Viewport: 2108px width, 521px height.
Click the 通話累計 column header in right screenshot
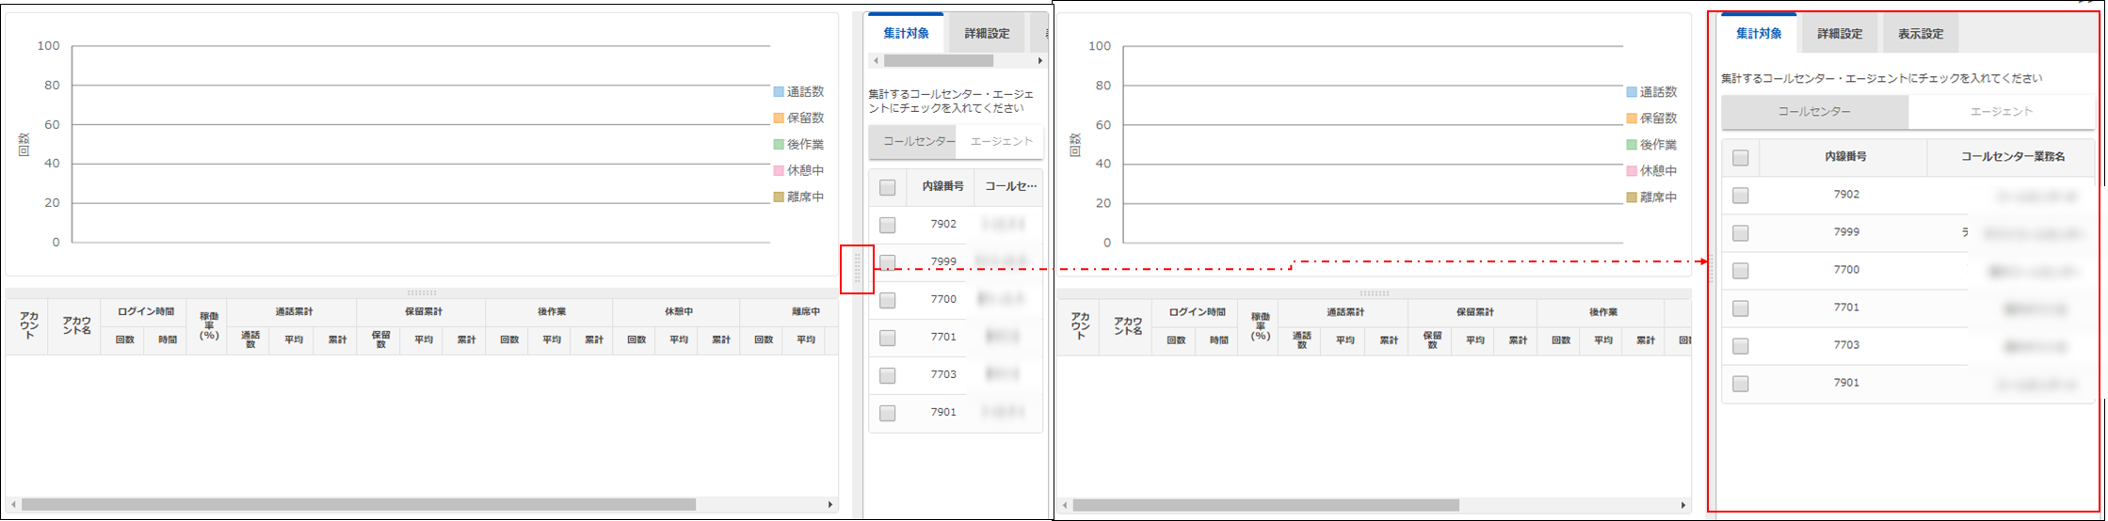(x=1345, y=311)
